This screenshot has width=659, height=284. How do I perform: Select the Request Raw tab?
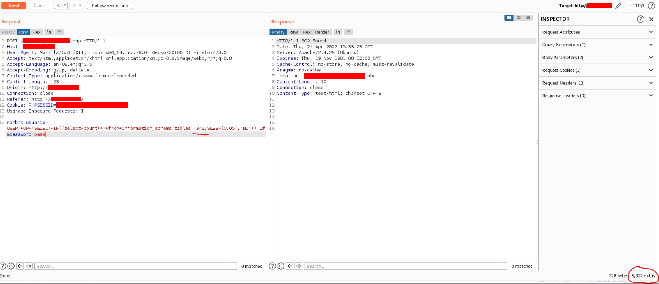pyautogui.click(x=23, y=32)
